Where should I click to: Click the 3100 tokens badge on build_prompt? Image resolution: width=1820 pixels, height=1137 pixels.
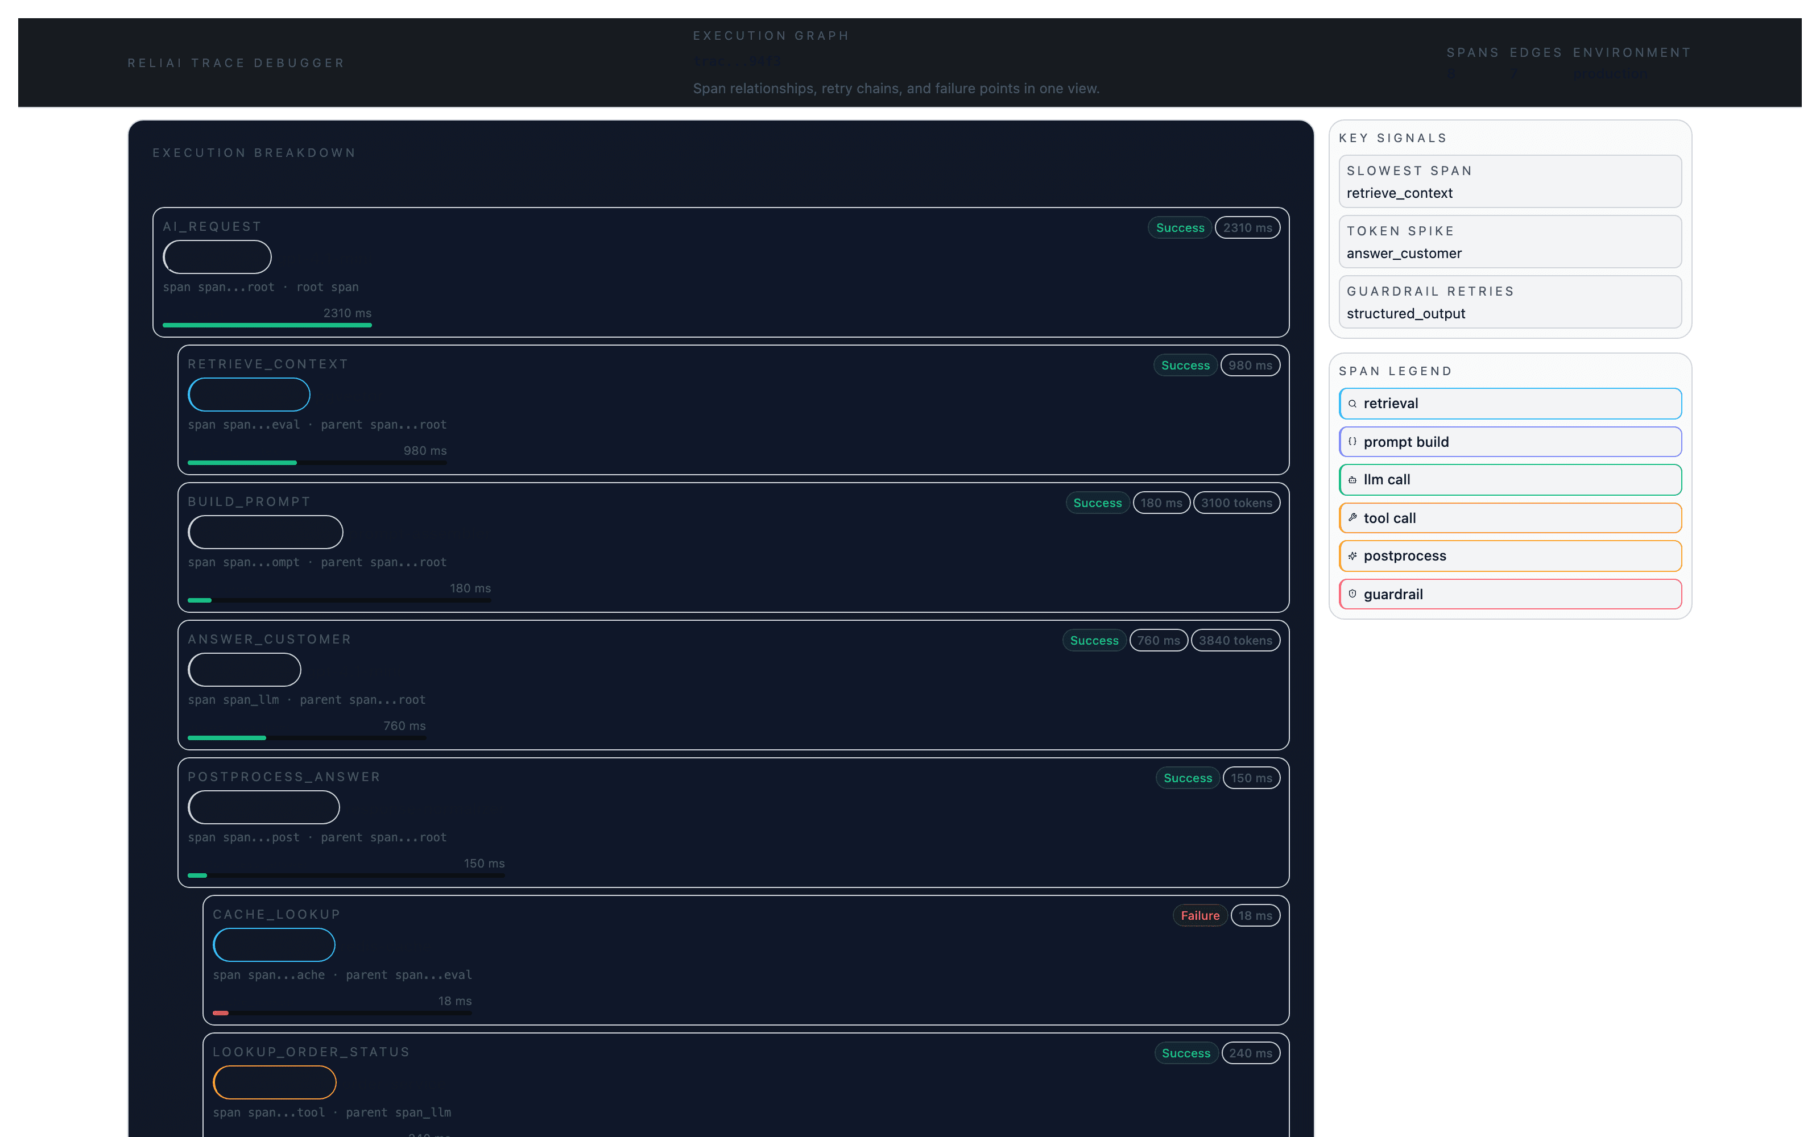[x=1236, y=503]
